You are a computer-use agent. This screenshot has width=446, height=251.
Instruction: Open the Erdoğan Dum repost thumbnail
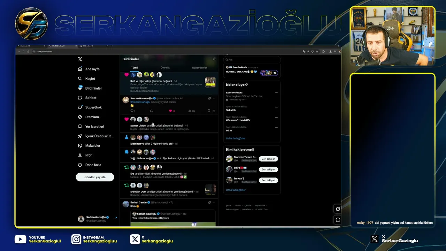pyautogui.click(x=210, y=189)
